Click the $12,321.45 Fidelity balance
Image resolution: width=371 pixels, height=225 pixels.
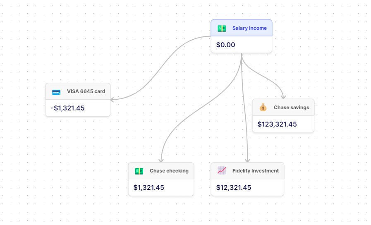tap(234, 188)
